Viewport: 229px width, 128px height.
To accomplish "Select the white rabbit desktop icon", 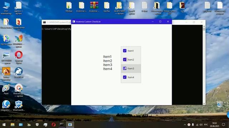I will click(19, 73).
